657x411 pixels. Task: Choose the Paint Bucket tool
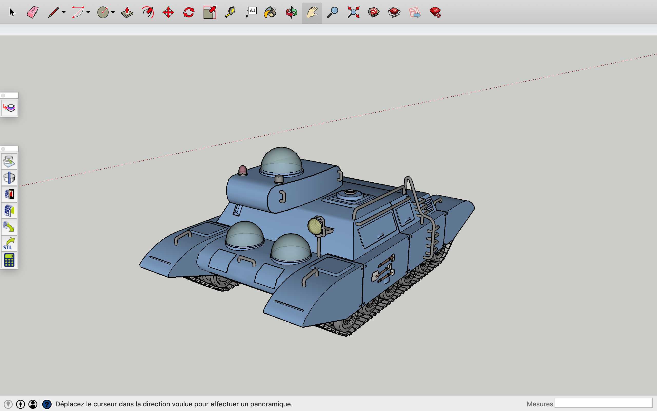click(x=270, y=13)
